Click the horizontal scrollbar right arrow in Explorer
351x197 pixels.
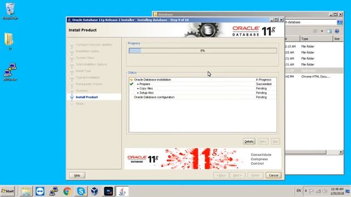(x=341, y=152)
